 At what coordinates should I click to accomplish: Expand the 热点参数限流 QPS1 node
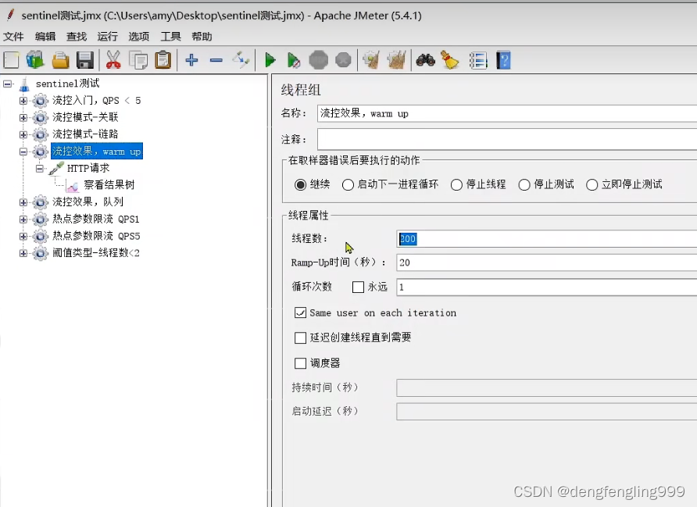point(23,219)
